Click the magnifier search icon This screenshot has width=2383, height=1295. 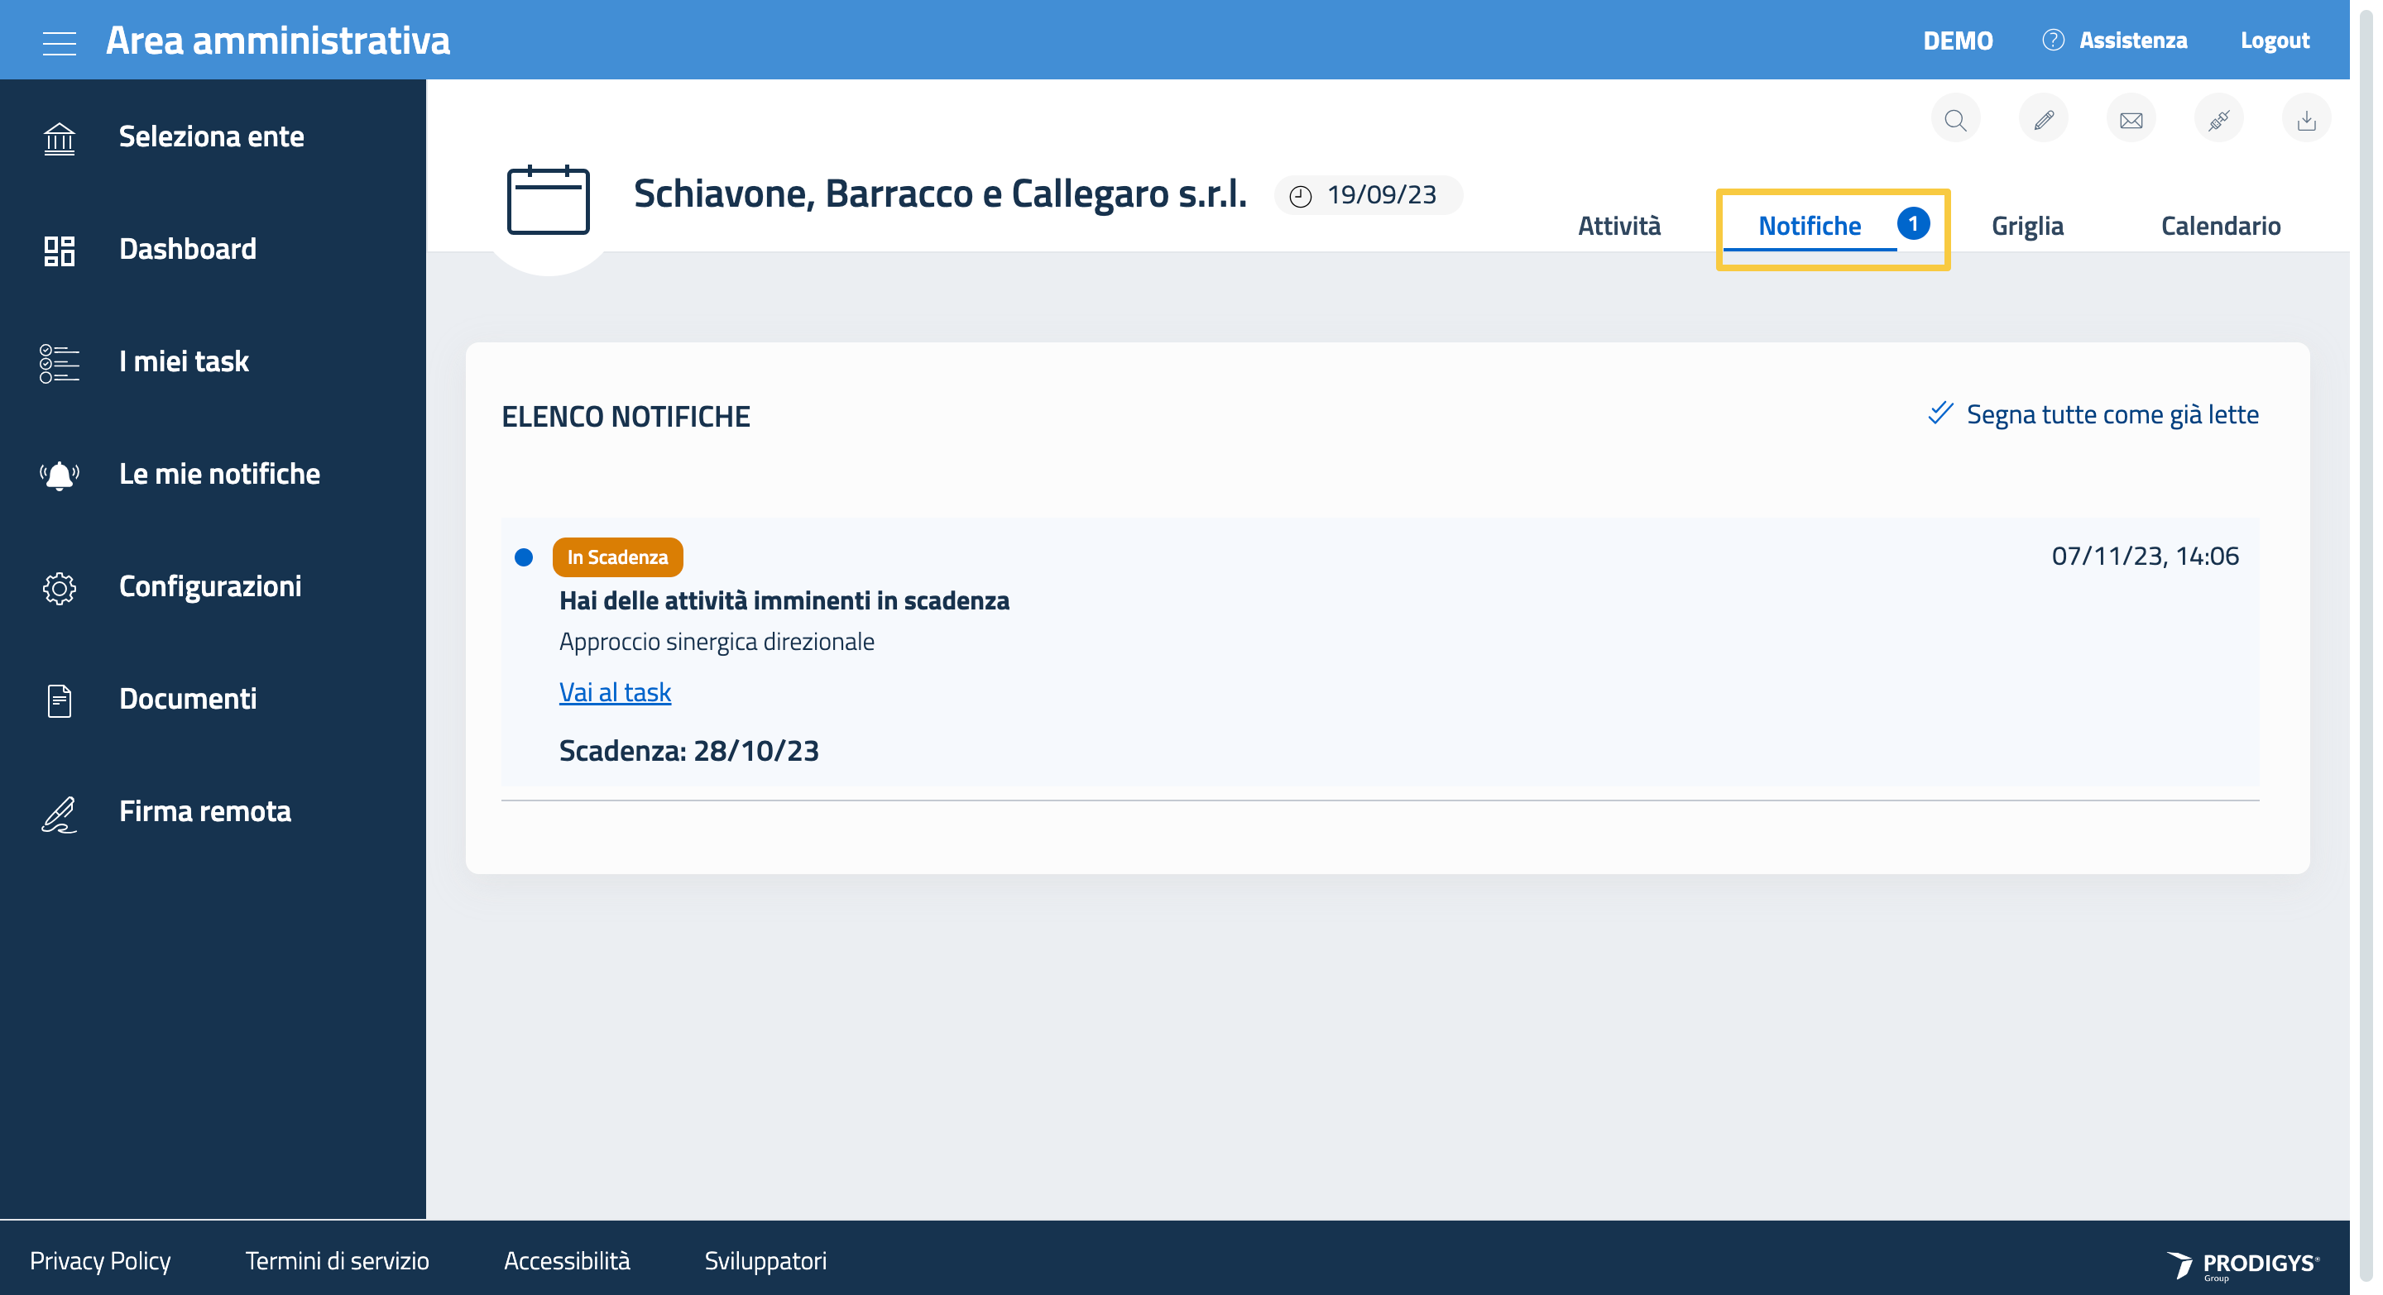coord(1954,120)
